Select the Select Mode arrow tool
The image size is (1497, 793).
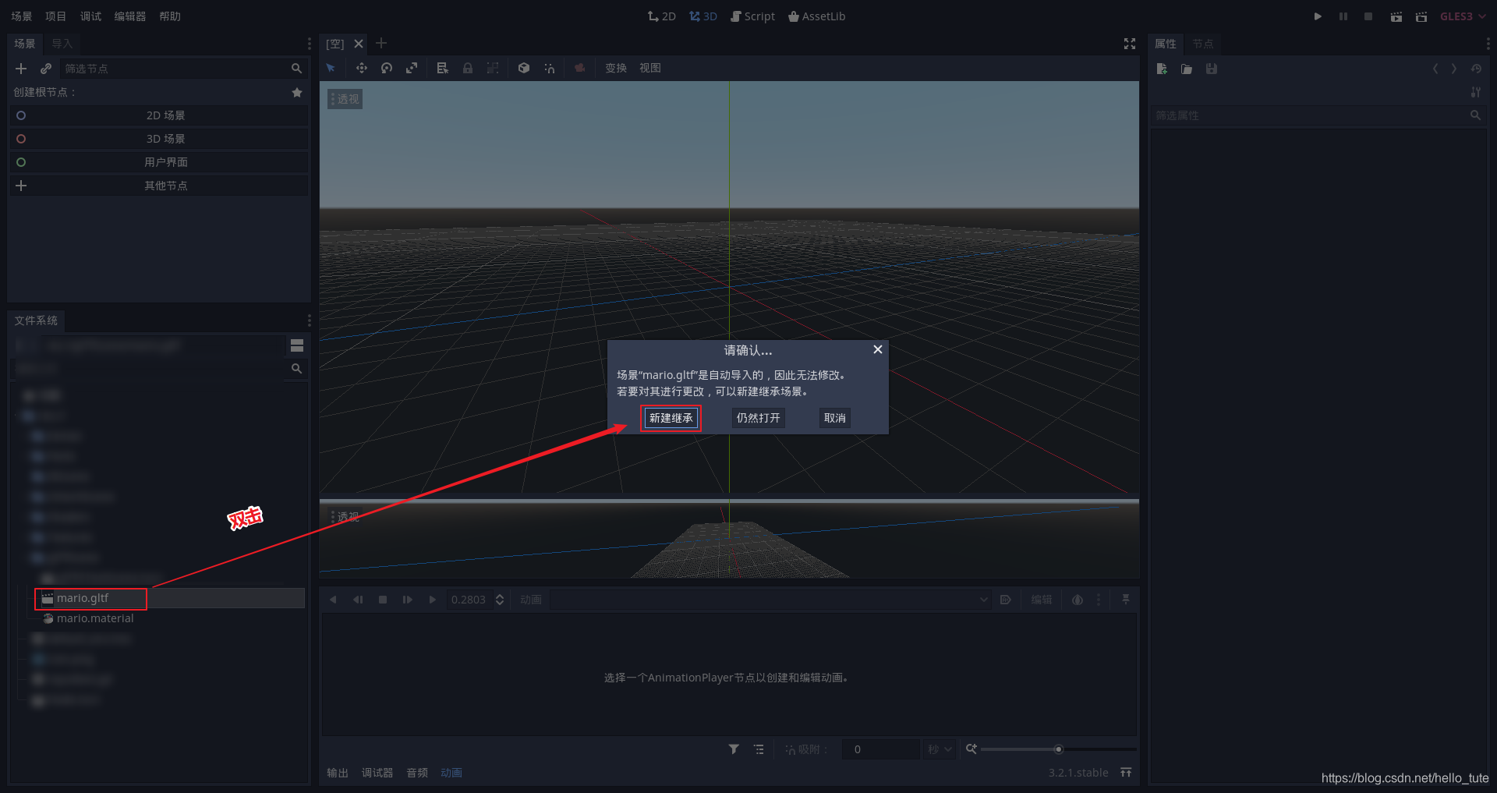[x=331, y=69]
